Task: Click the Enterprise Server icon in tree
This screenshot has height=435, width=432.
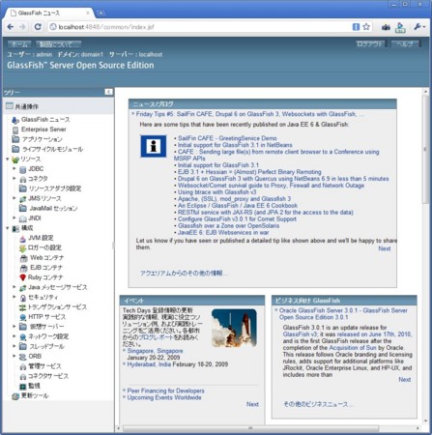Action: click(15, 130)
